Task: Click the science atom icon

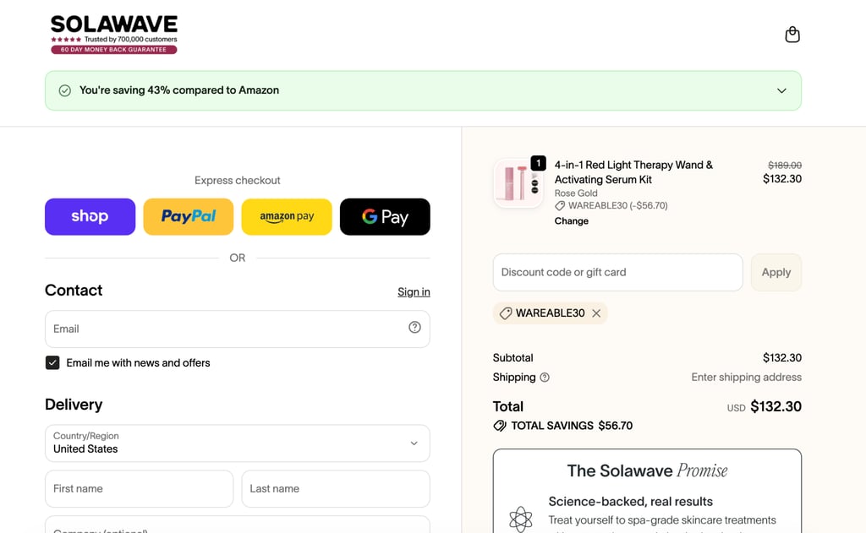Action: click(520, 519)
